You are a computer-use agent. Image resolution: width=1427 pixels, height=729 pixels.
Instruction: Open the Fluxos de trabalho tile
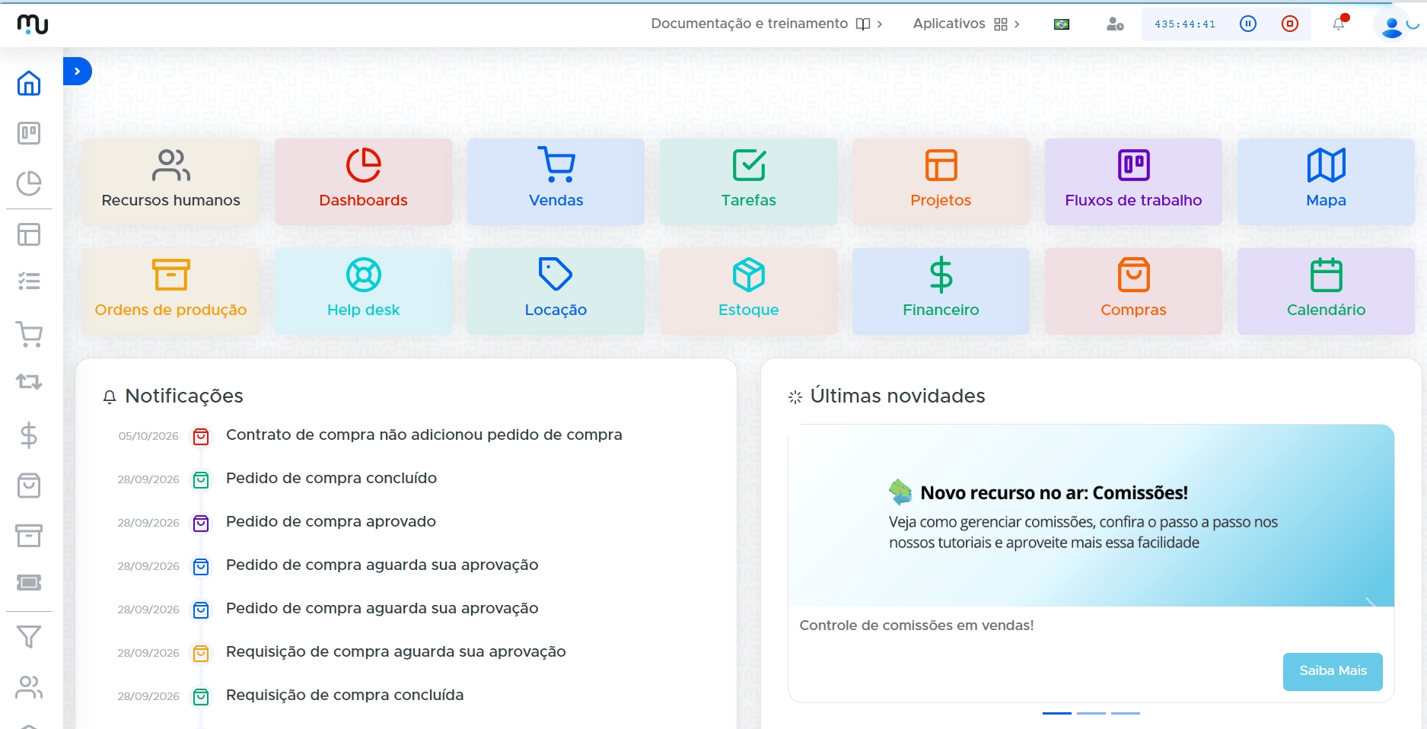click(x=1134, y=182)
